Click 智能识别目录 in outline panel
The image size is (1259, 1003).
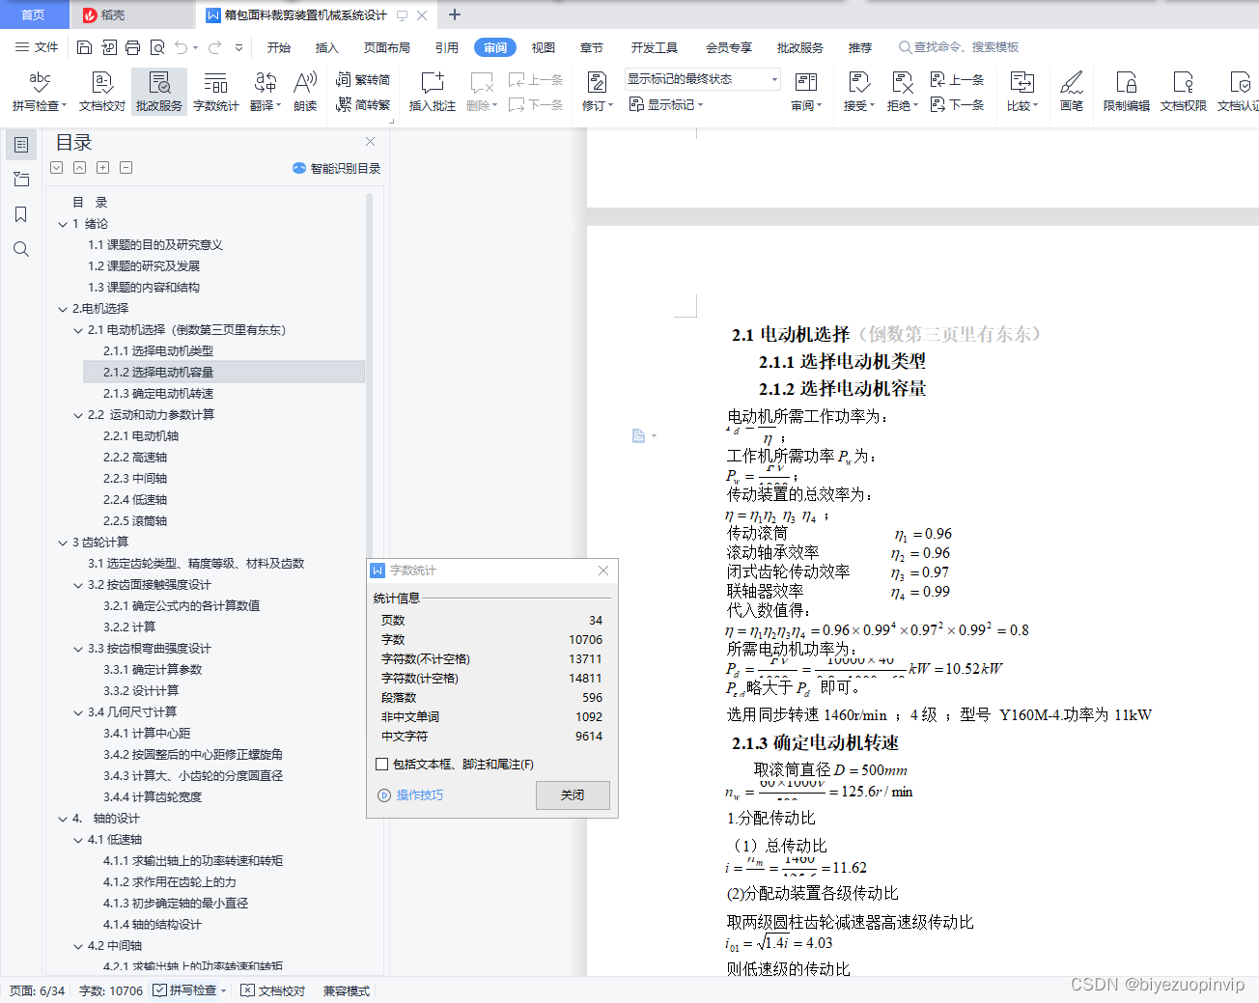(x=336, y=168)
